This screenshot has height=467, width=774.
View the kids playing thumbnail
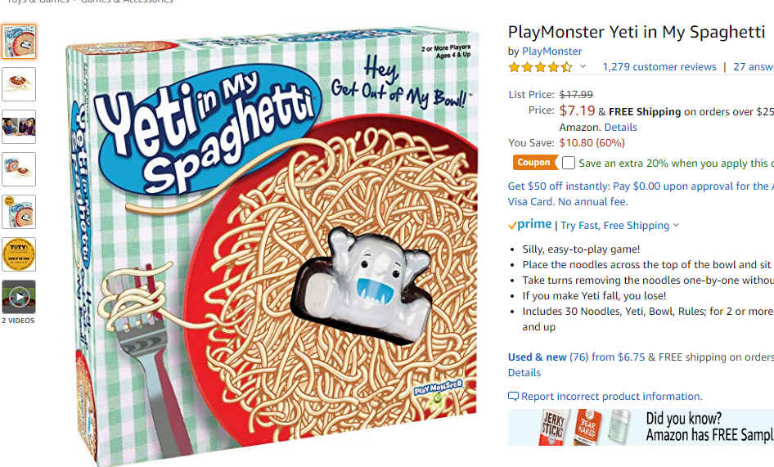pos(19,127)
